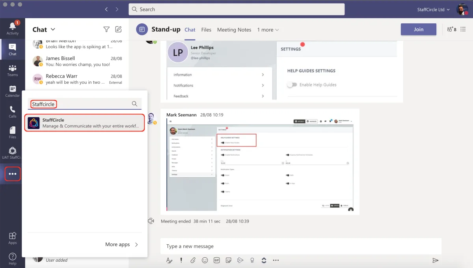Open the sticker picker

228,260
